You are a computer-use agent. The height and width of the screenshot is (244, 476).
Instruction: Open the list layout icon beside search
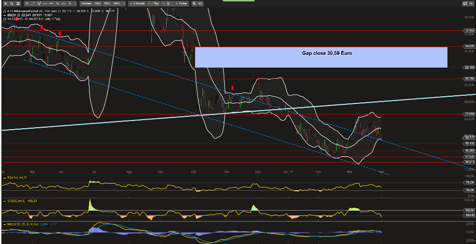click(x=18, y=4)
